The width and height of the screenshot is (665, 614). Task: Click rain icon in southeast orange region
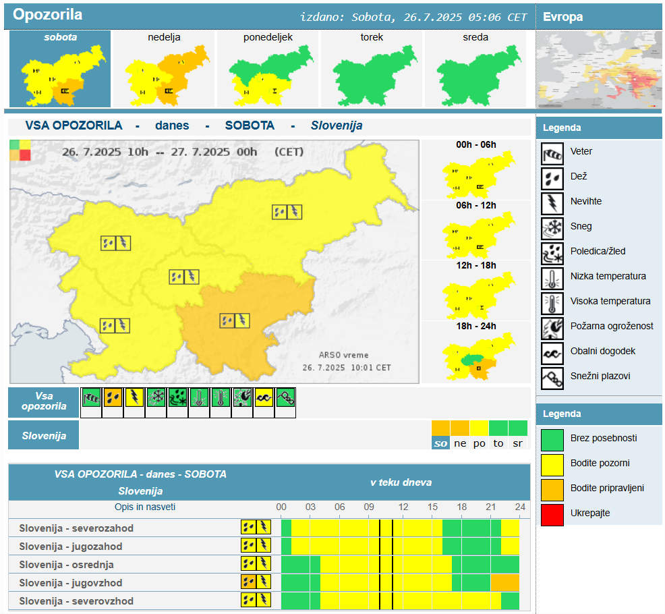tap(227, 320)
